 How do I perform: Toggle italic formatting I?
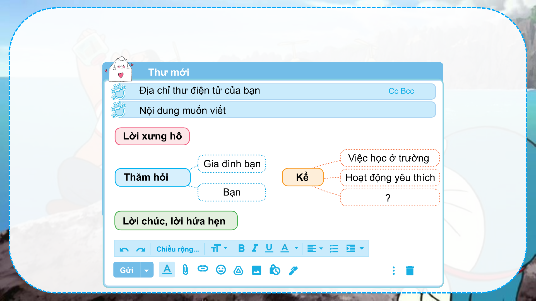[254, 248]
